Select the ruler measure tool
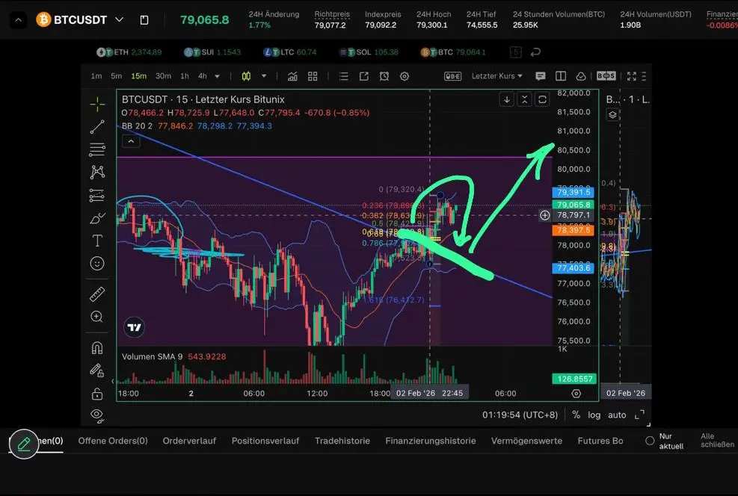This screenshot has height=496, width=738. pyautogui.click(x=97, y=294)
